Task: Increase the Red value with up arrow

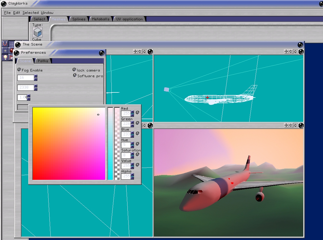Action: 132,112
